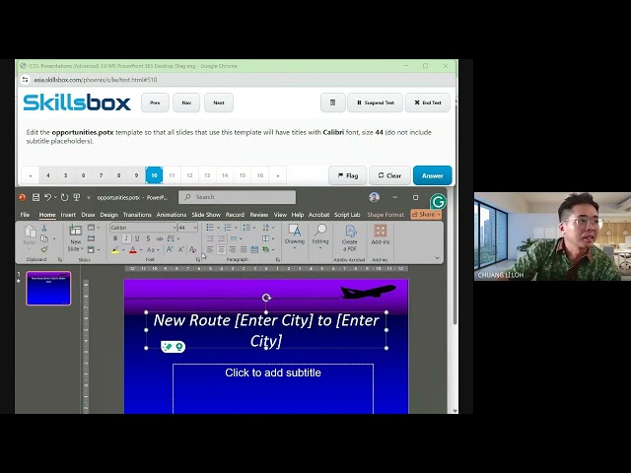Select slide 1 thumbnail in the panel
The image size is (631, 473).
pyautogui.click(x=48, y=288)
